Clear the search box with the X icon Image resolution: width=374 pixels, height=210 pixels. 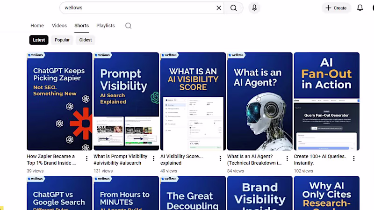coord(219,8)
